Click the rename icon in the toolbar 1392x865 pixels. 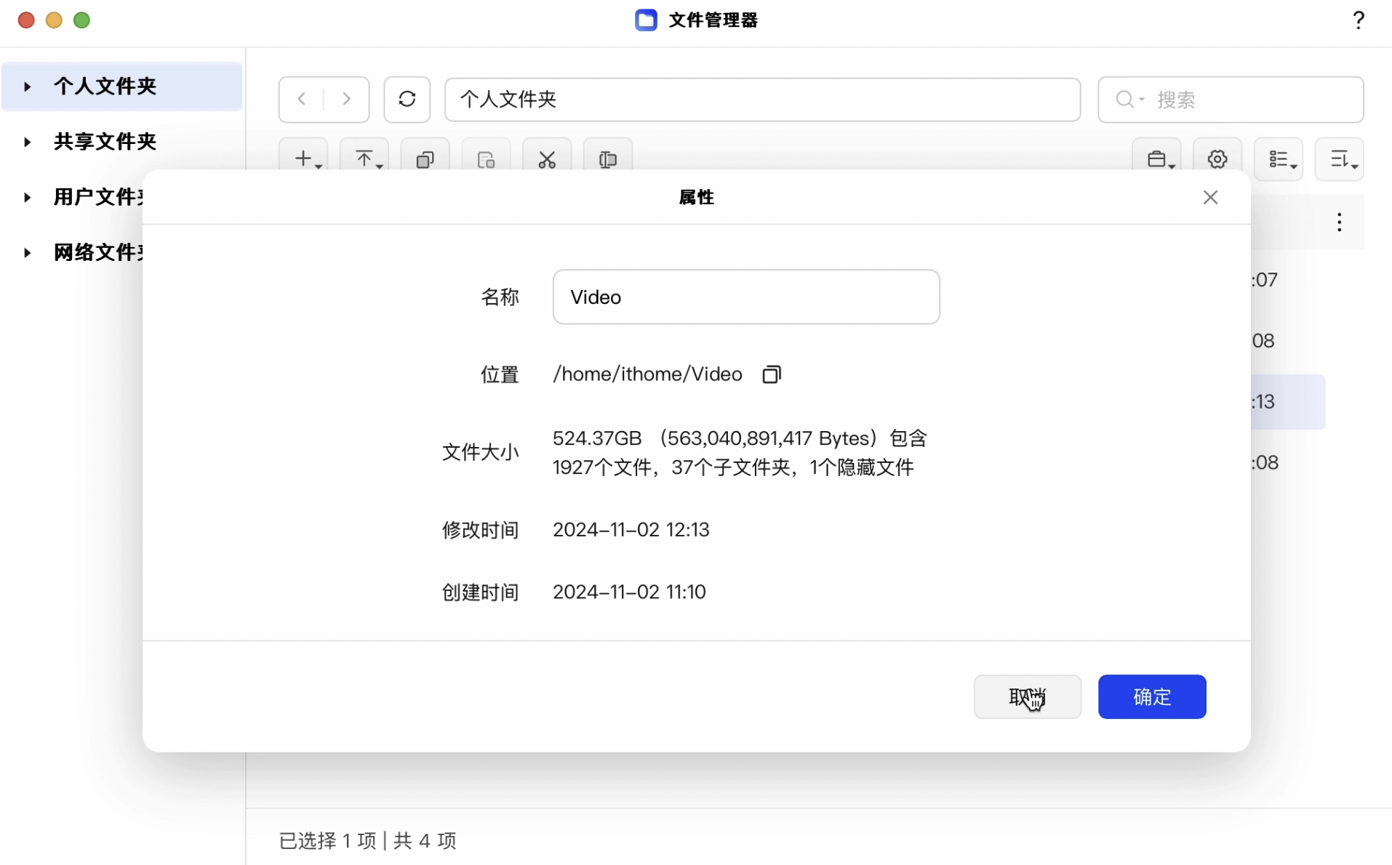pos(608,158)
